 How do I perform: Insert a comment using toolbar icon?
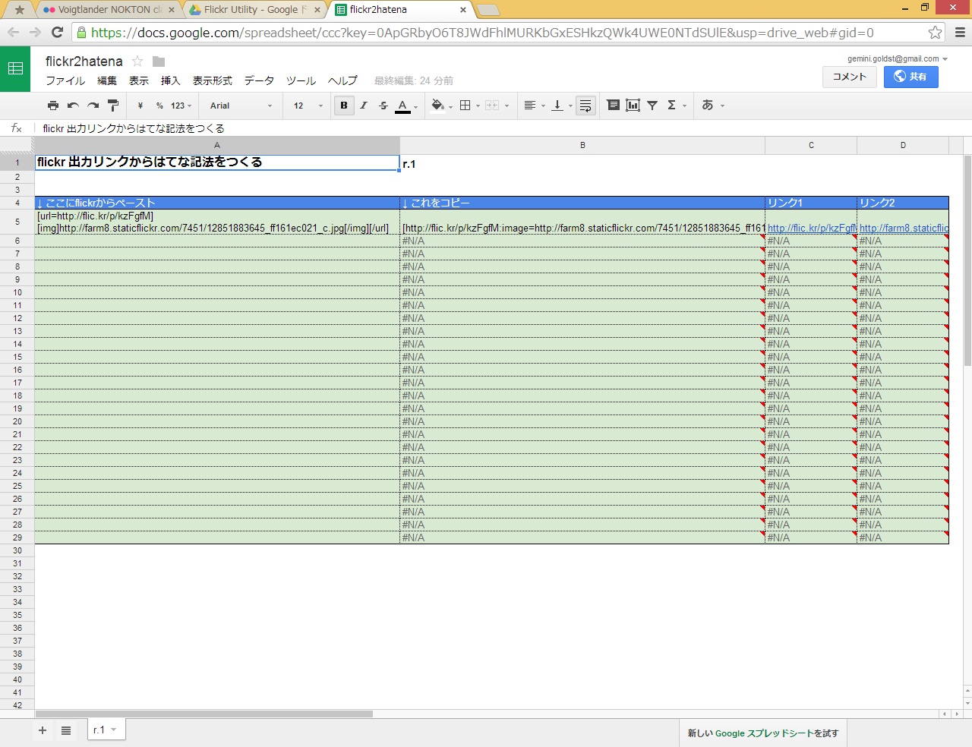(x=614, y=106)
